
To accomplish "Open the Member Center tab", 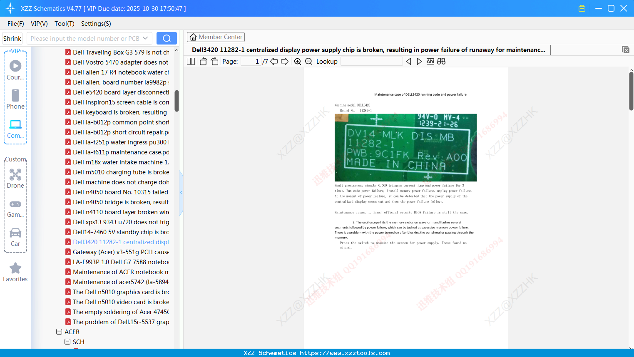I will (x=216, y=37).
